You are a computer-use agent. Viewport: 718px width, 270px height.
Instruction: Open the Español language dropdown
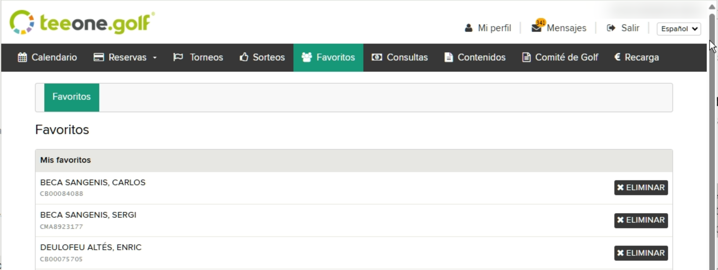click(x=679, y=29)
